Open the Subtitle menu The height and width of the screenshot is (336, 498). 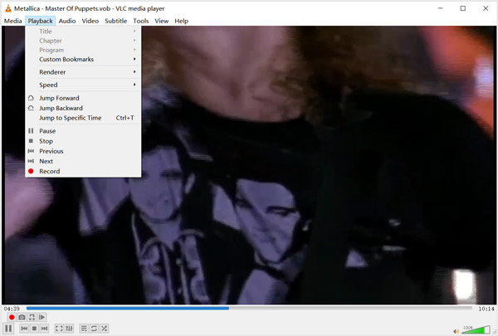coord(116,21)
